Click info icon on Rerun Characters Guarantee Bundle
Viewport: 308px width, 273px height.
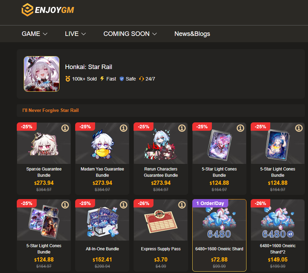(182, 128)
